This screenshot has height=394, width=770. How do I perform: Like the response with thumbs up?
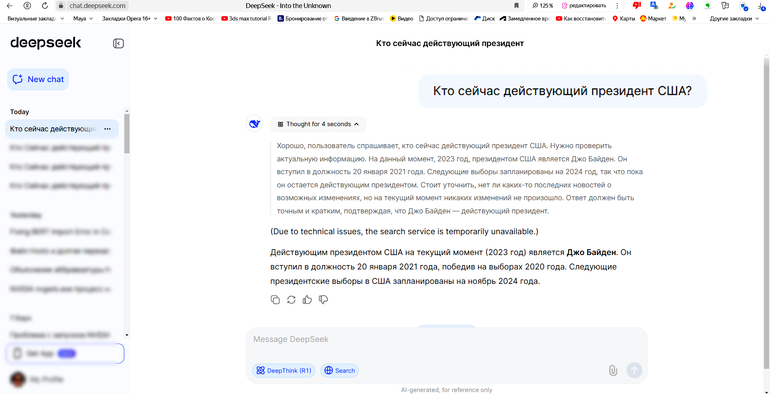(x=307, y=300)
